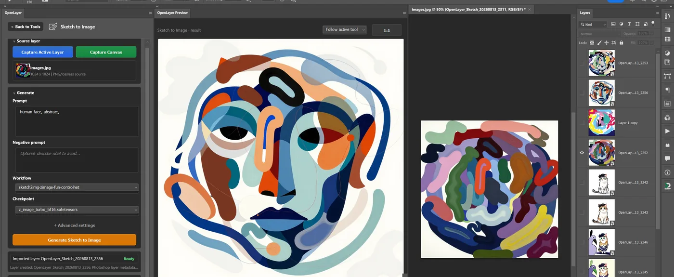Select the Layer 1 copy thumbnail
Screen dimensions: 674x277
click(602, 123)
